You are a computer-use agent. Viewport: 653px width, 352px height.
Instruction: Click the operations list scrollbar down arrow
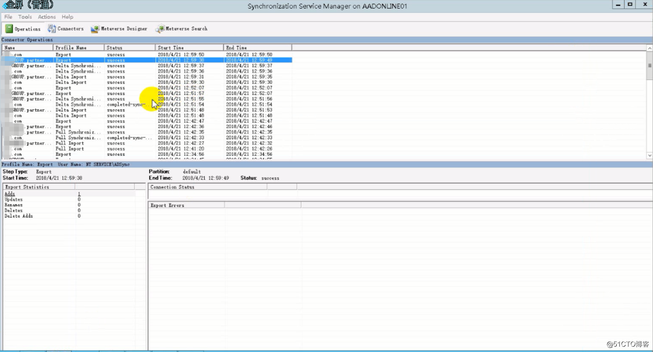point(650,156)
